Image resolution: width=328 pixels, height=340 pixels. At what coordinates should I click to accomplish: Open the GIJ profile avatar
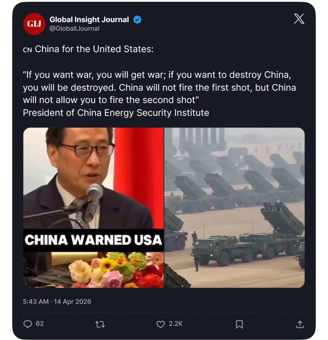[x=34, y=24]
